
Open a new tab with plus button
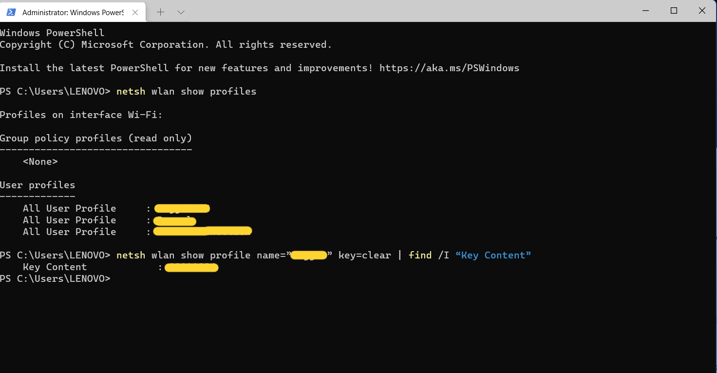click(x=161, y=12)
